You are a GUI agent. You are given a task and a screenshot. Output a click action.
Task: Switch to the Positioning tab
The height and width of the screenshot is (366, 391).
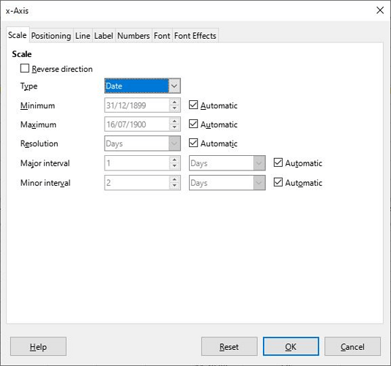(x=51, y=36)
